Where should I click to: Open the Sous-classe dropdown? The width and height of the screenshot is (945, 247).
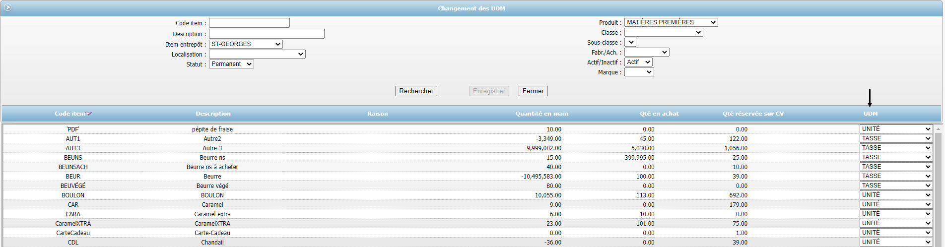tap(630, 42)
